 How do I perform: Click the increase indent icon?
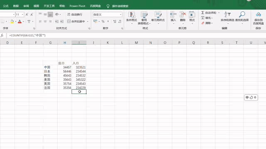(62, 22)
